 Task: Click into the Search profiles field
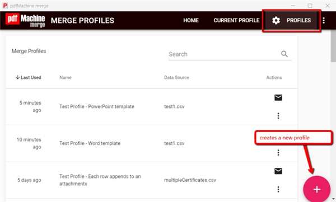click(224, 54)
